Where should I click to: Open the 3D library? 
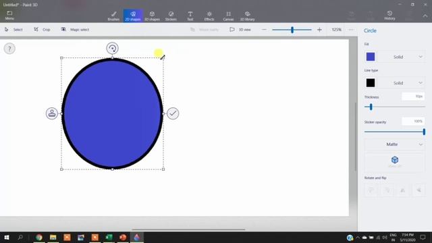(248, 16)
